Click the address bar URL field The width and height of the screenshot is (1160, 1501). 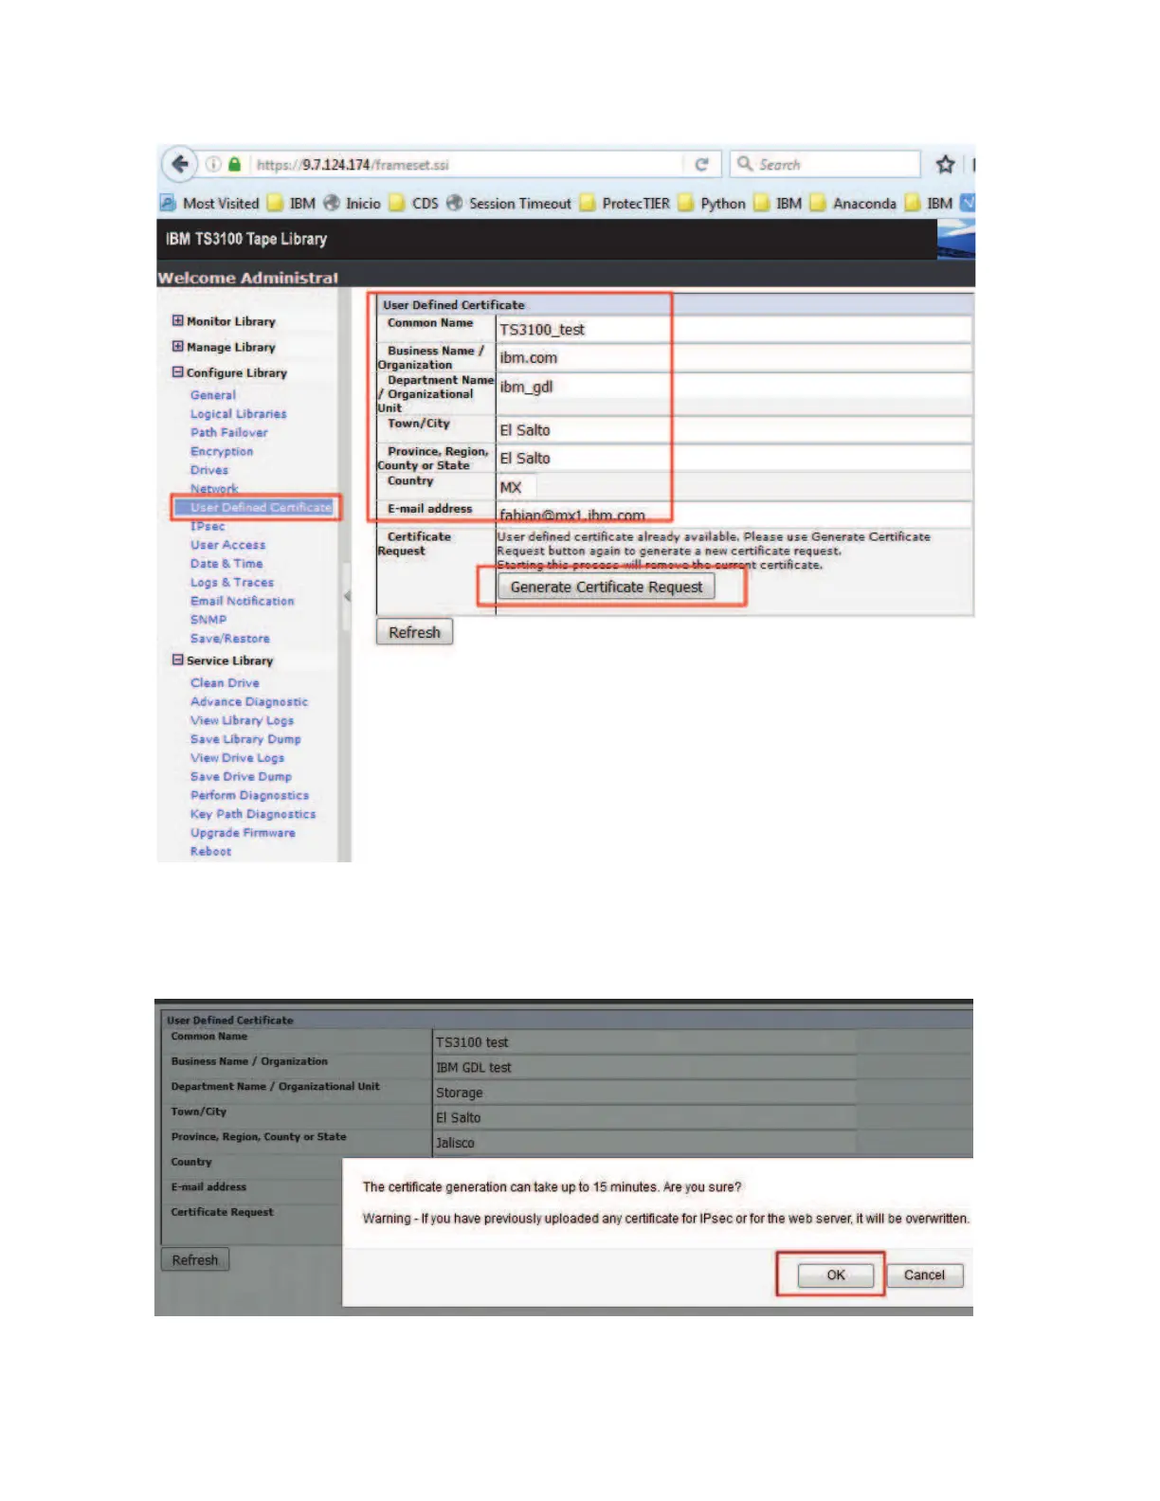click(x=466, y=164)
